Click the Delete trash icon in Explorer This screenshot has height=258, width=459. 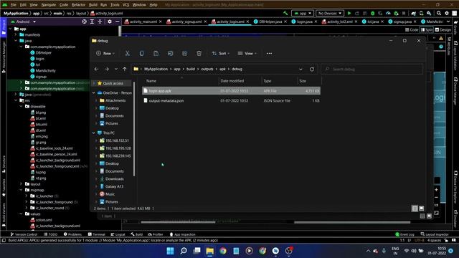click(199, 53)
